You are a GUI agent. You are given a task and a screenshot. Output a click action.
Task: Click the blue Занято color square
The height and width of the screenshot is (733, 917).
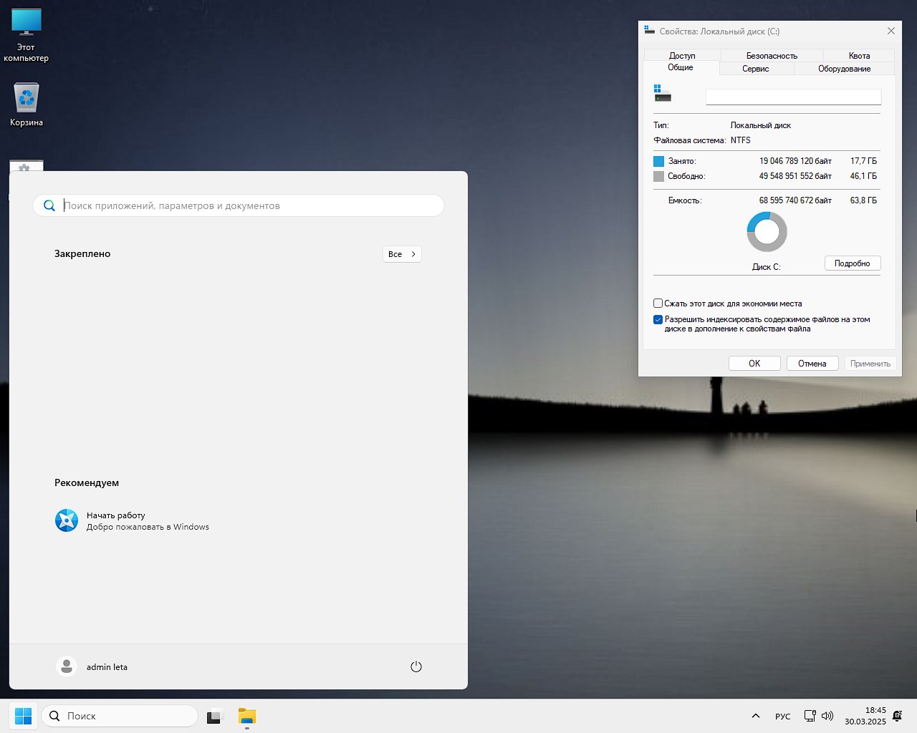pyautogui.click(x=659, y=161)
